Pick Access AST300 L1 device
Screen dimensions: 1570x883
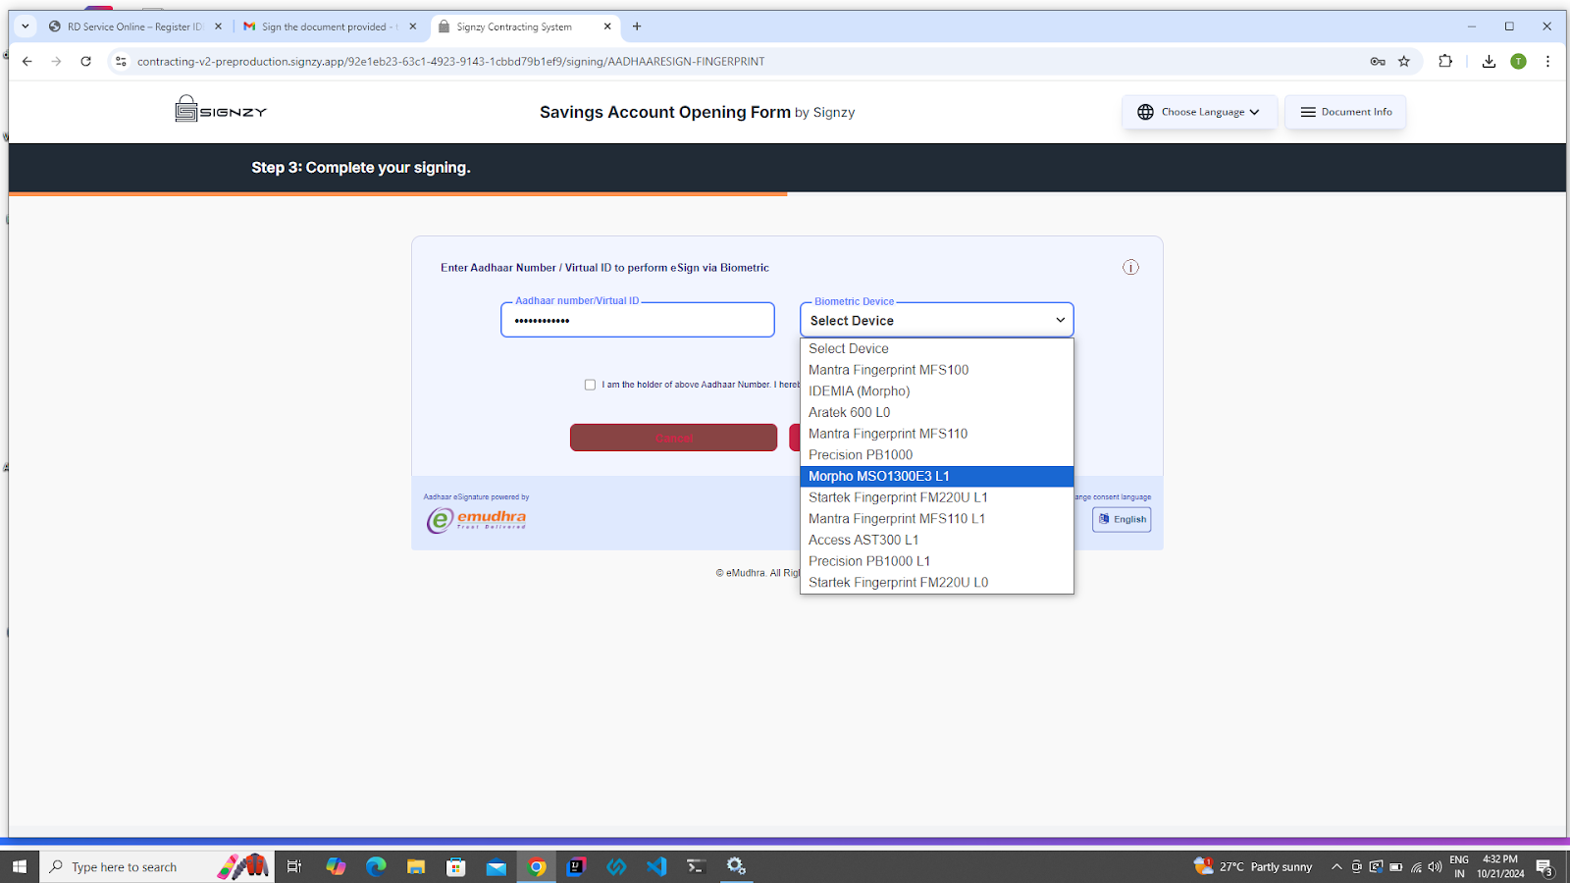point(937,540)
